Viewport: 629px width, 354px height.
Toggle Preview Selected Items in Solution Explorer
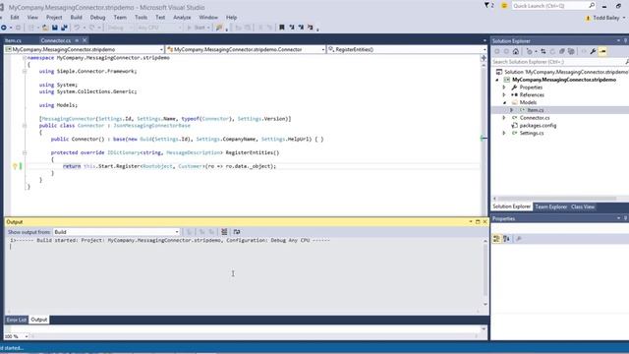[602, 51]
